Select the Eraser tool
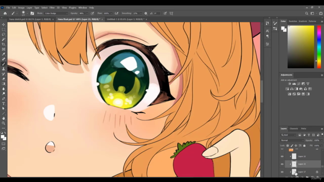Image resolution: width=324 pixels, height=182 pixels. (x=4, y=79)
